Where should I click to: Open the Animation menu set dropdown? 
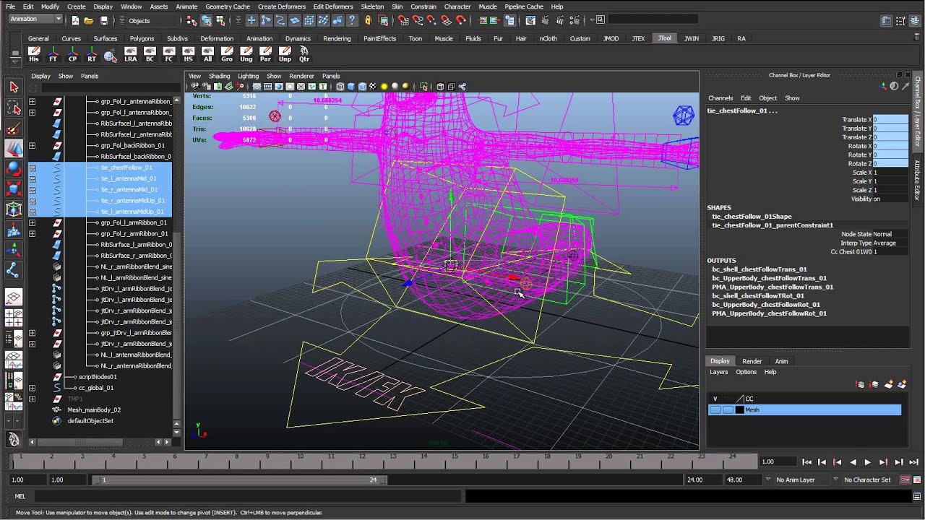36,19
